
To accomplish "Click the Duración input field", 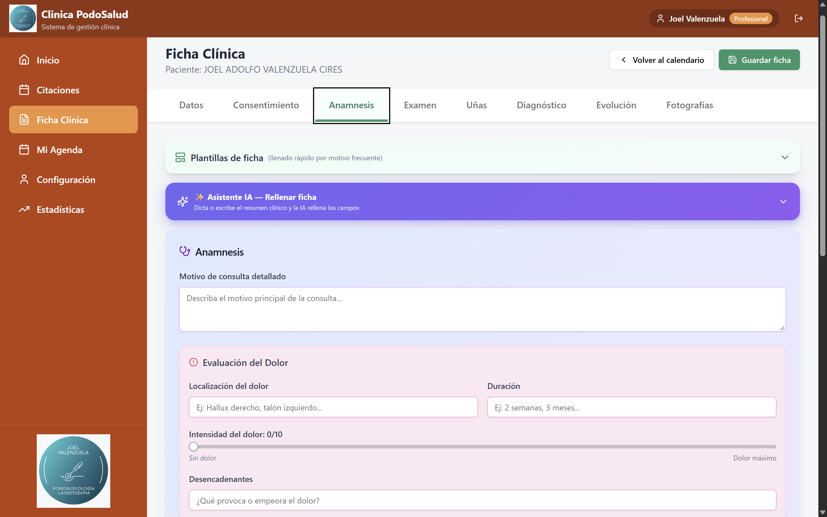I will click(631, 407).
